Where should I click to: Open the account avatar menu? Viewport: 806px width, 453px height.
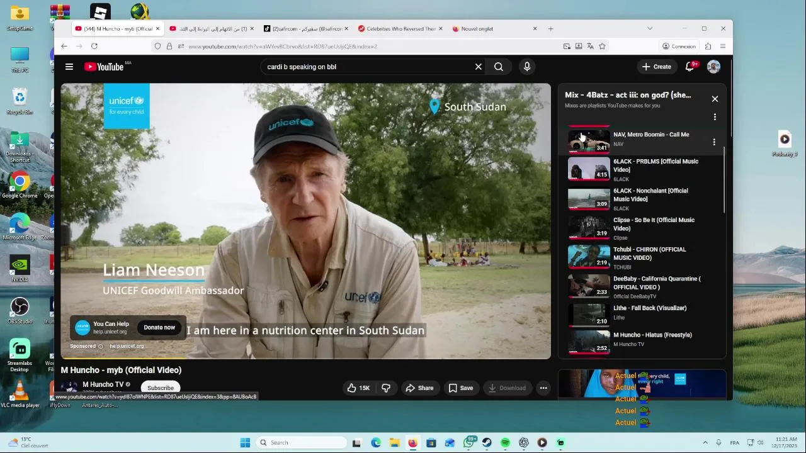pos(713,67)
